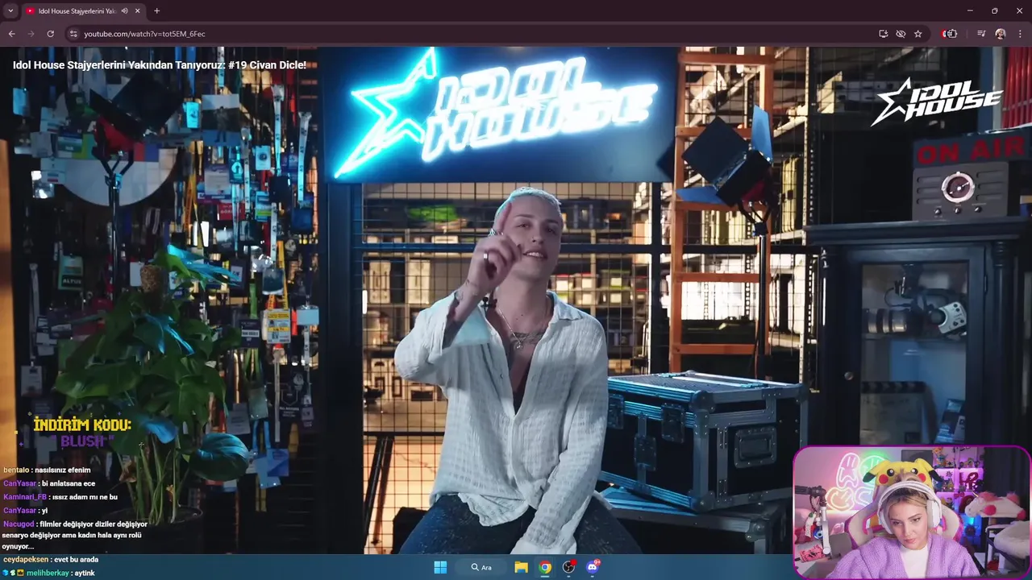Open the Chrome profile avatar
This screenshot has height=580, width=1032.
pyautogui.click(x=1001, y=34)
